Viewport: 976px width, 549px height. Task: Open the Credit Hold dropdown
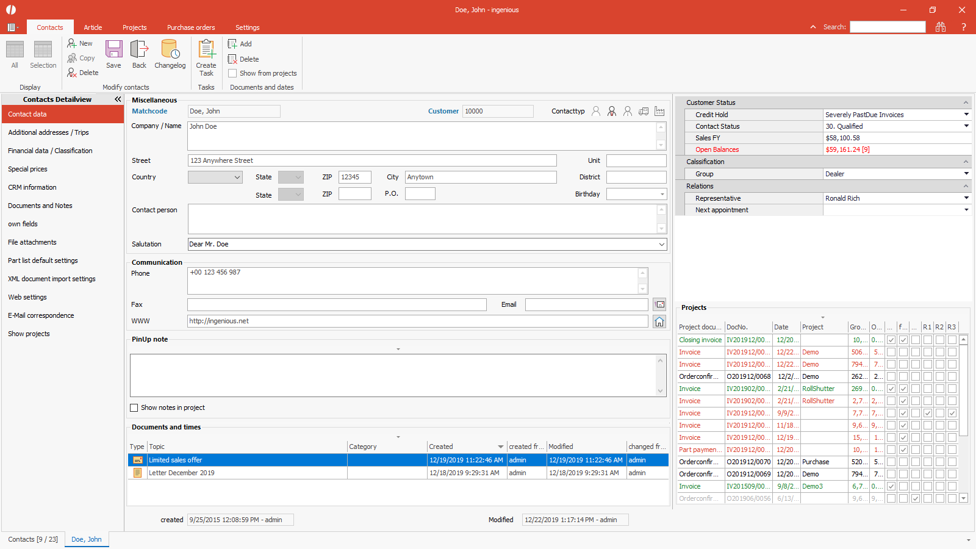[966, 115]
